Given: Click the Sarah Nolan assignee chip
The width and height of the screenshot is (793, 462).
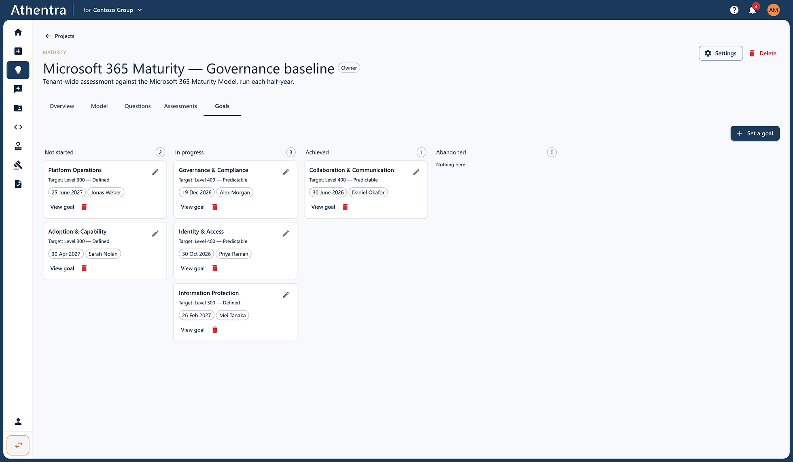Looking at the screenshot, I should coord(103,254).
